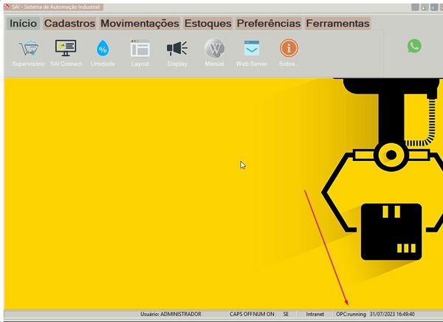Switch to the Ferramentas tab
This screenshot has width=443, height=322.
point(337,24)
